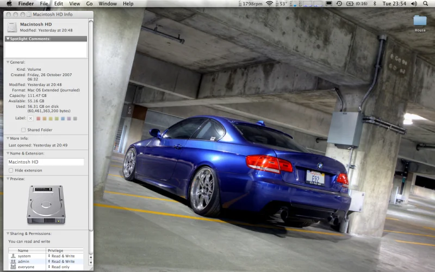The image size is (435, 272).
Task: Collapse the Preview section
Action: click(8, 179)
